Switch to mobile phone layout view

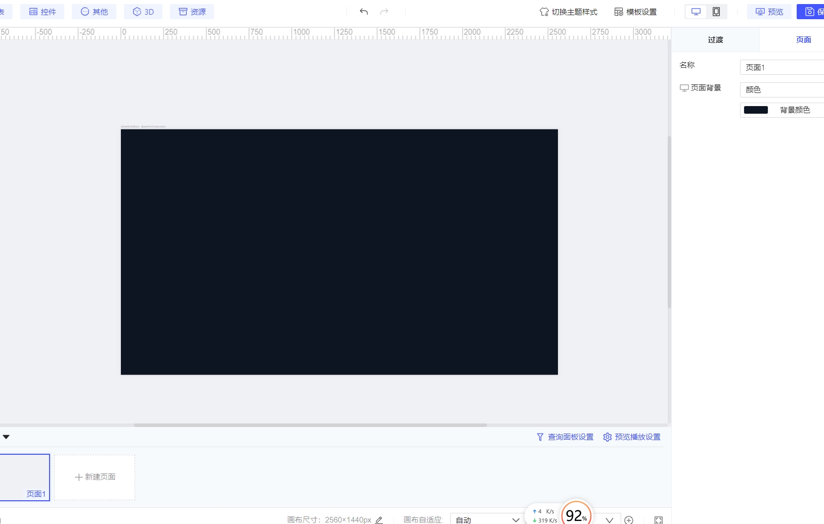[x=716, y=12]
